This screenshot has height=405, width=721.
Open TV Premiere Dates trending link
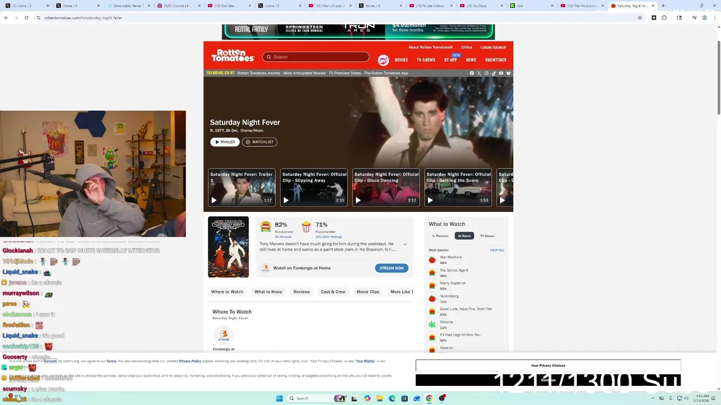[345, 73]
